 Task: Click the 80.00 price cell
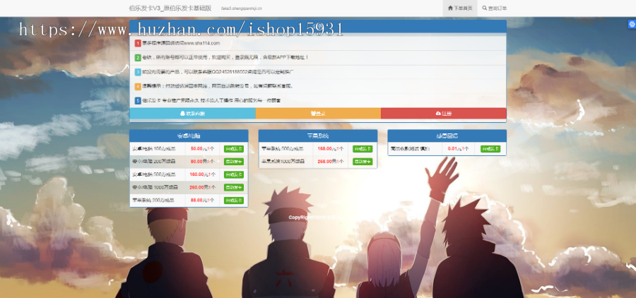pos(202,162)
